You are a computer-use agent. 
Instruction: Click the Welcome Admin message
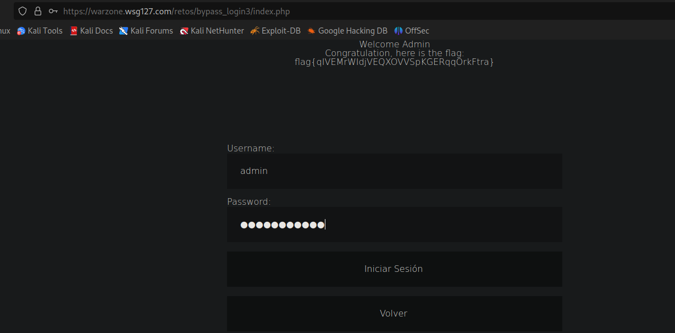pos(394,44)
